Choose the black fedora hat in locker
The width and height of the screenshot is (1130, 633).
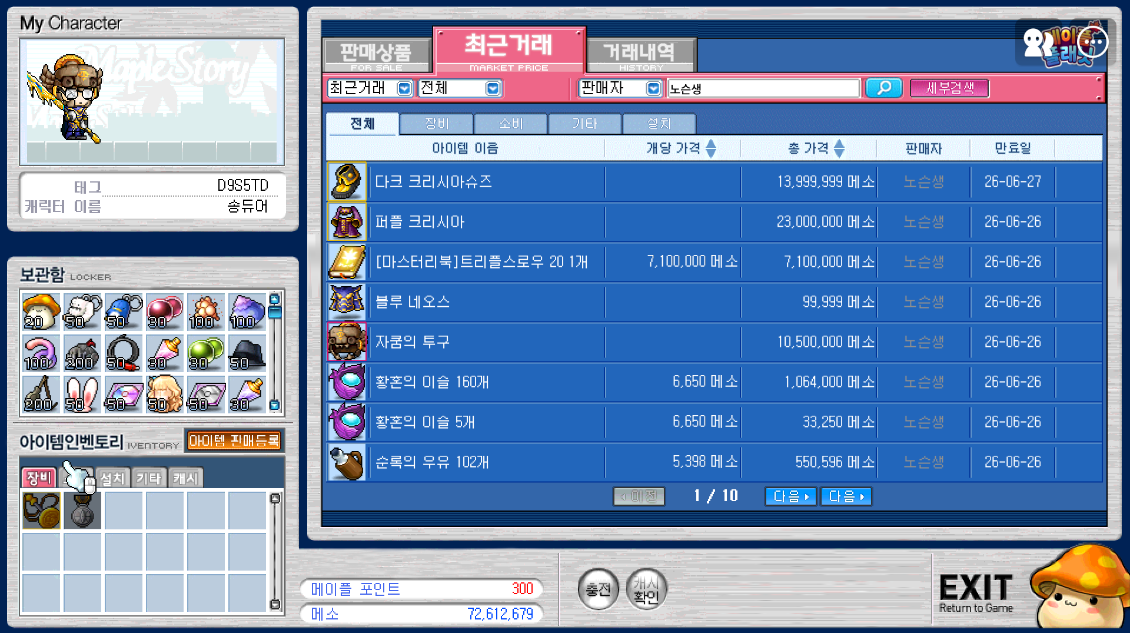point(247,353)
